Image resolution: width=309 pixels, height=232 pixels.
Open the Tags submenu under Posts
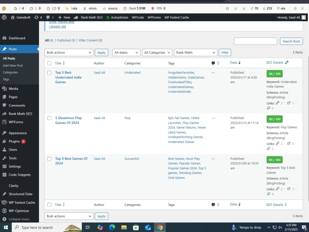[6, 79]
